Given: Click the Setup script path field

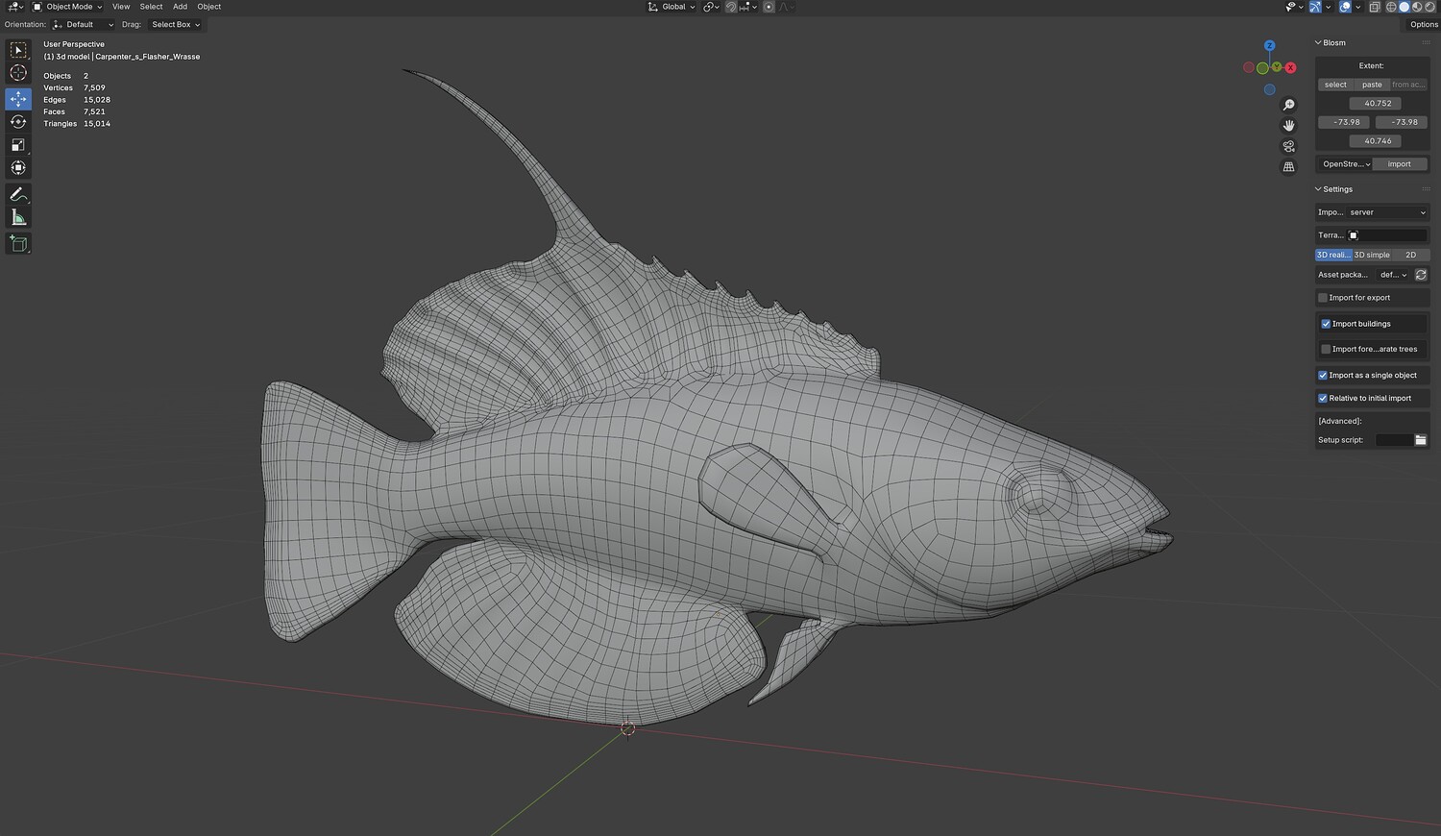Looking at the screenshot, I should click(1393, 440).
